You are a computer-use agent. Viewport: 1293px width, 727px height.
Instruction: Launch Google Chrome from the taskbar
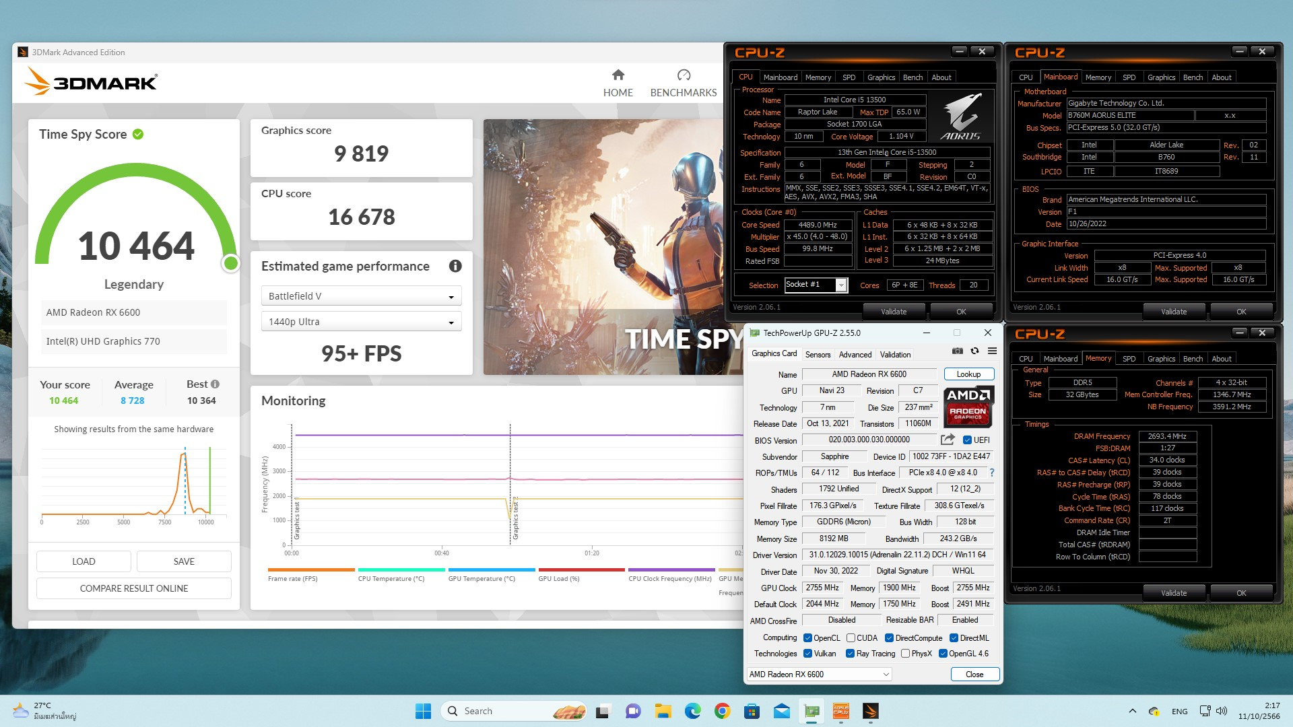click(722, 711)
